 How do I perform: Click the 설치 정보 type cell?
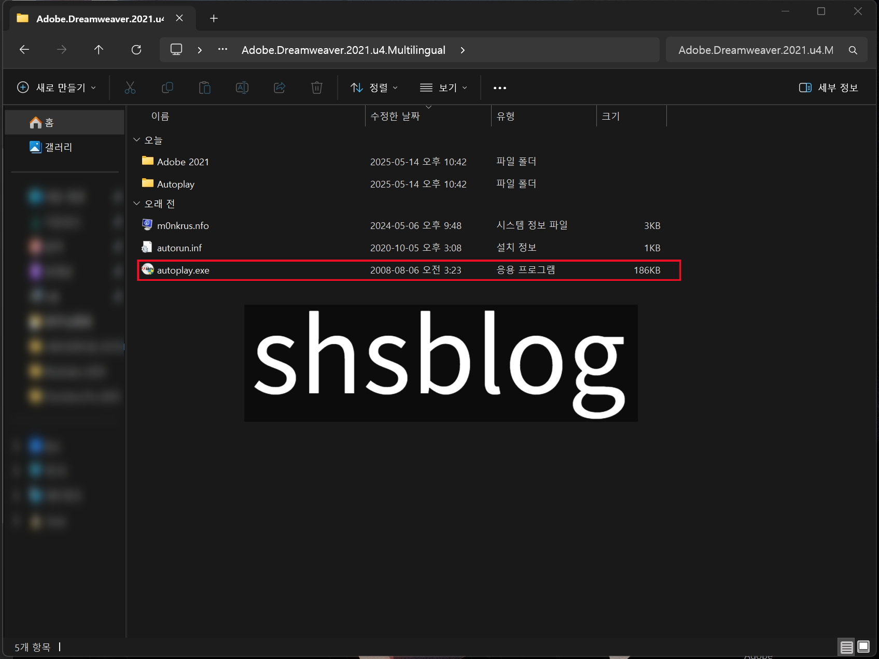tap(517, 248)
